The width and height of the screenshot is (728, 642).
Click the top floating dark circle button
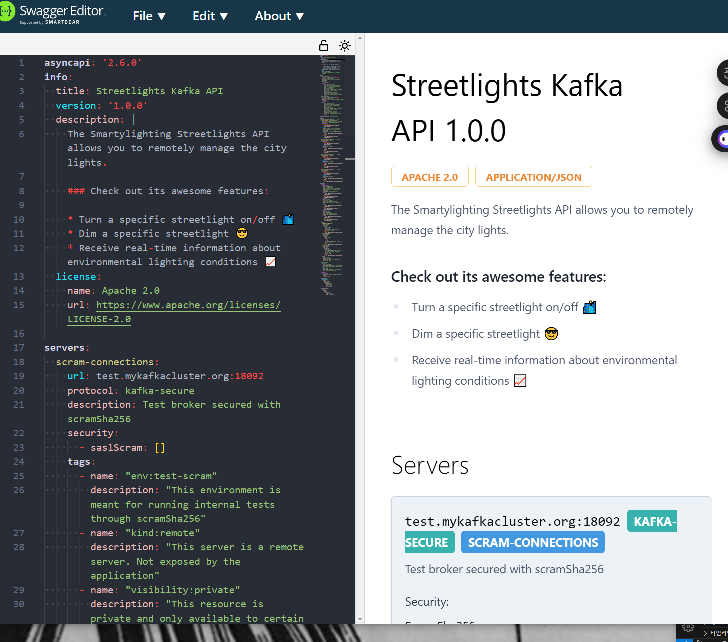(723, 73)
